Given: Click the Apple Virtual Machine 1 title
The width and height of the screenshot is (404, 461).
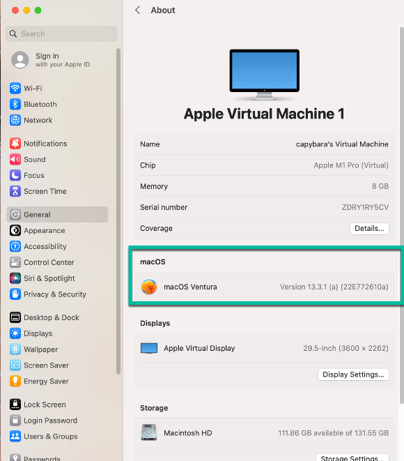Looking at the screenshot, I should [x=264, y=114].
